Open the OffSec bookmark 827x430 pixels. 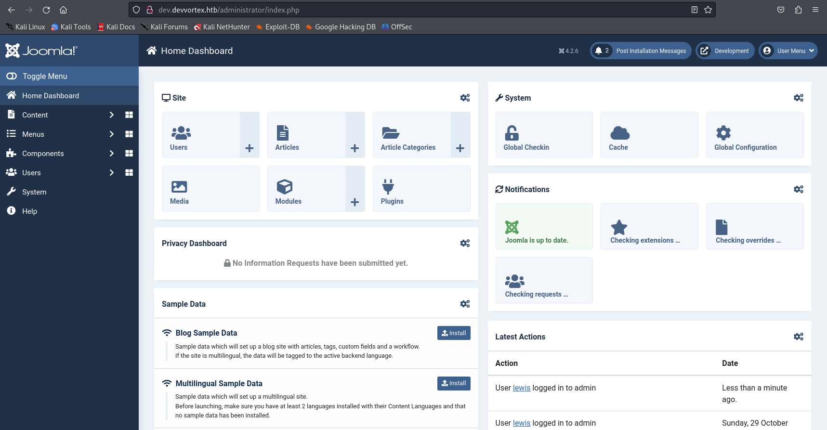(397, 27)
